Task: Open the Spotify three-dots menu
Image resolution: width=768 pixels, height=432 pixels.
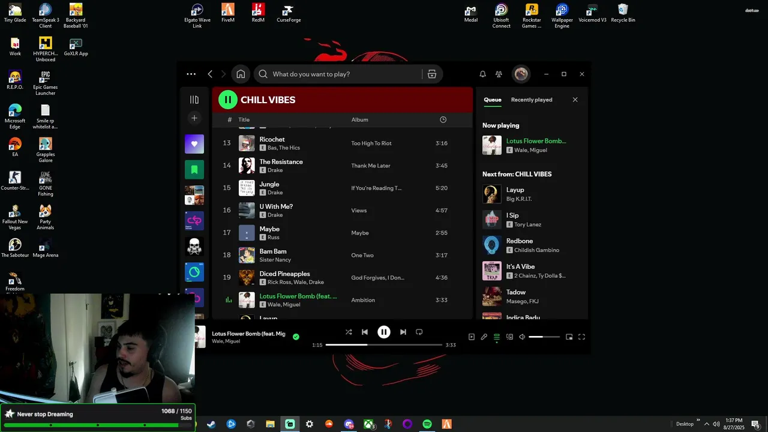Action: click(x=191, y=74)
